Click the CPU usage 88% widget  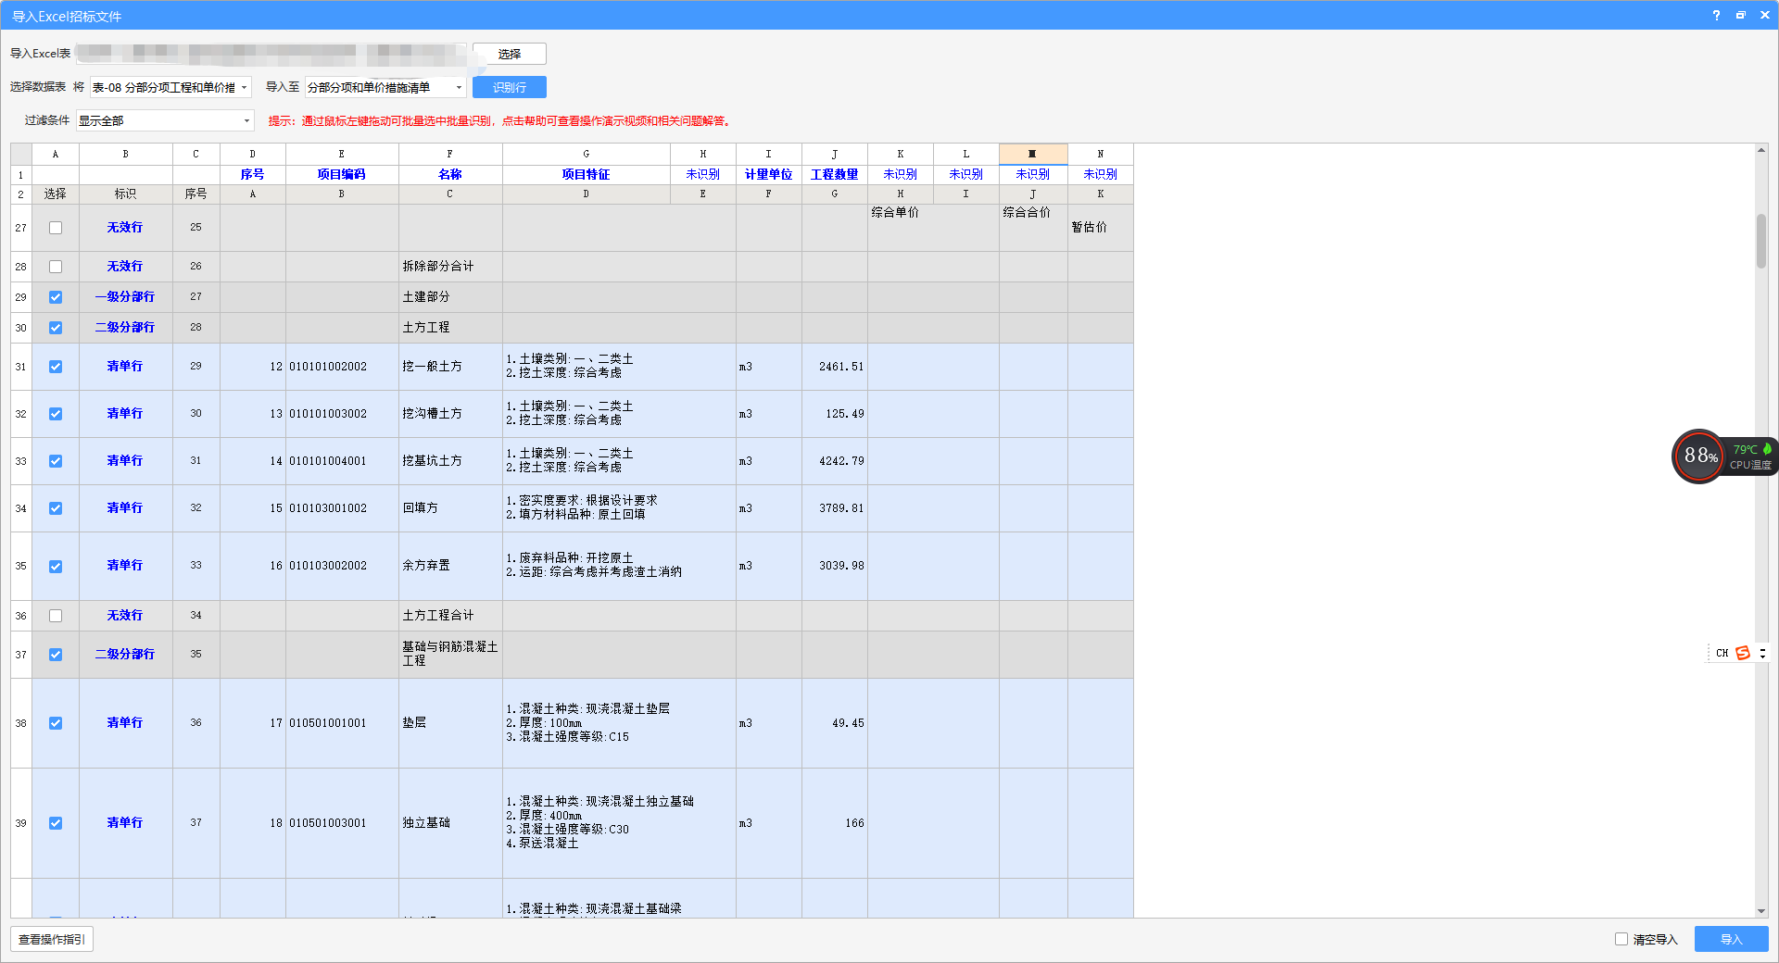(1699, 456)
